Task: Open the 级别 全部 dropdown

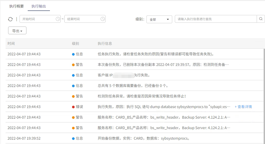Action: click(x=159, y=19)
